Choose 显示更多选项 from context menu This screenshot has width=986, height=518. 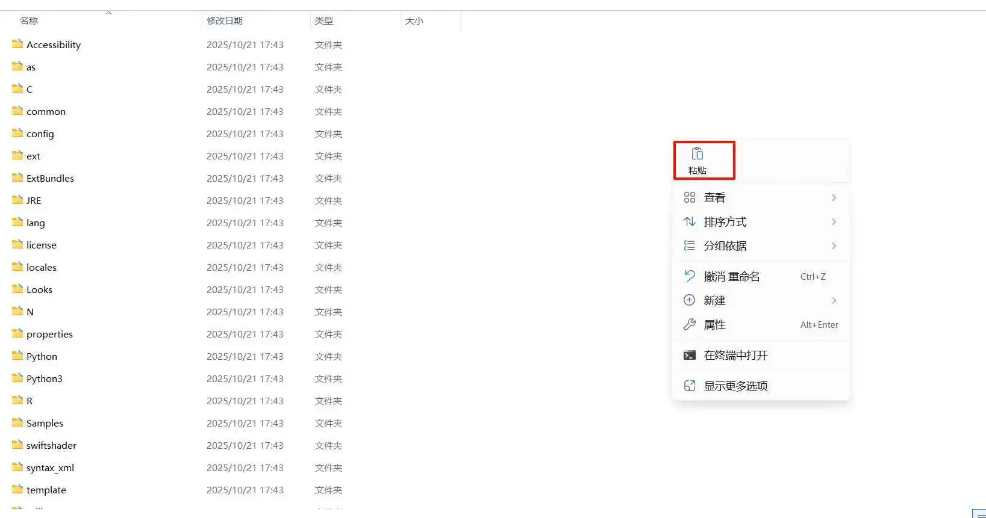[x=735, y=386]
